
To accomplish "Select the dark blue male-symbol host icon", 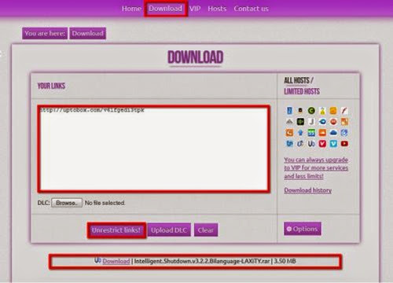I will [x=300, y=144].
